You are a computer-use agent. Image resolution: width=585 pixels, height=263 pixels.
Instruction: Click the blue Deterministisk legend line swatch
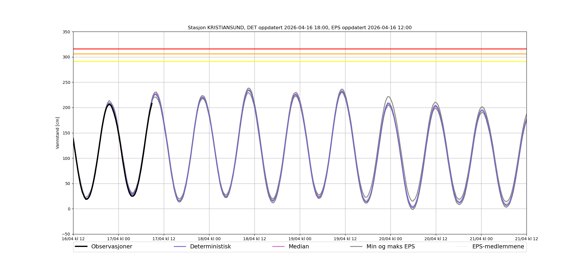point(180,247)
